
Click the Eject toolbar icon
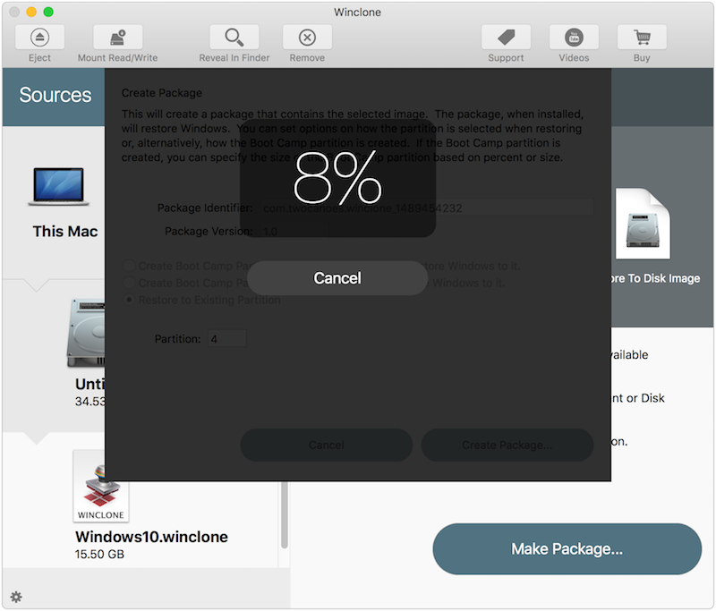(39, 38)
